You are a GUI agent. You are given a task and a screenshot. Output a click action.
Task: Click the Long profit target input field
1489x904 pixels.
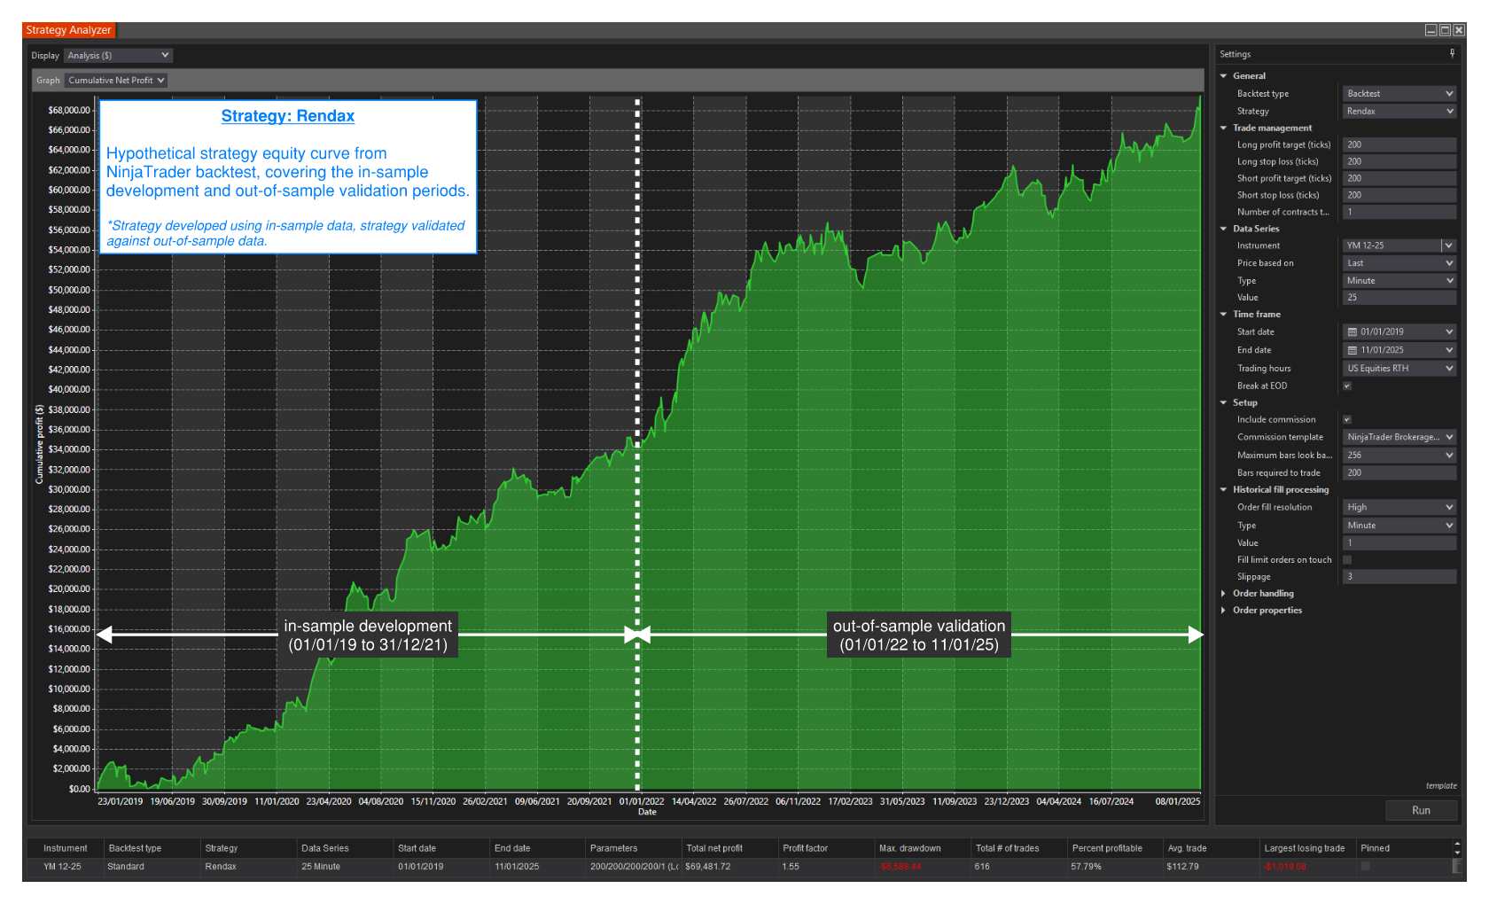pyautogui.click(x=1399, y=144)
